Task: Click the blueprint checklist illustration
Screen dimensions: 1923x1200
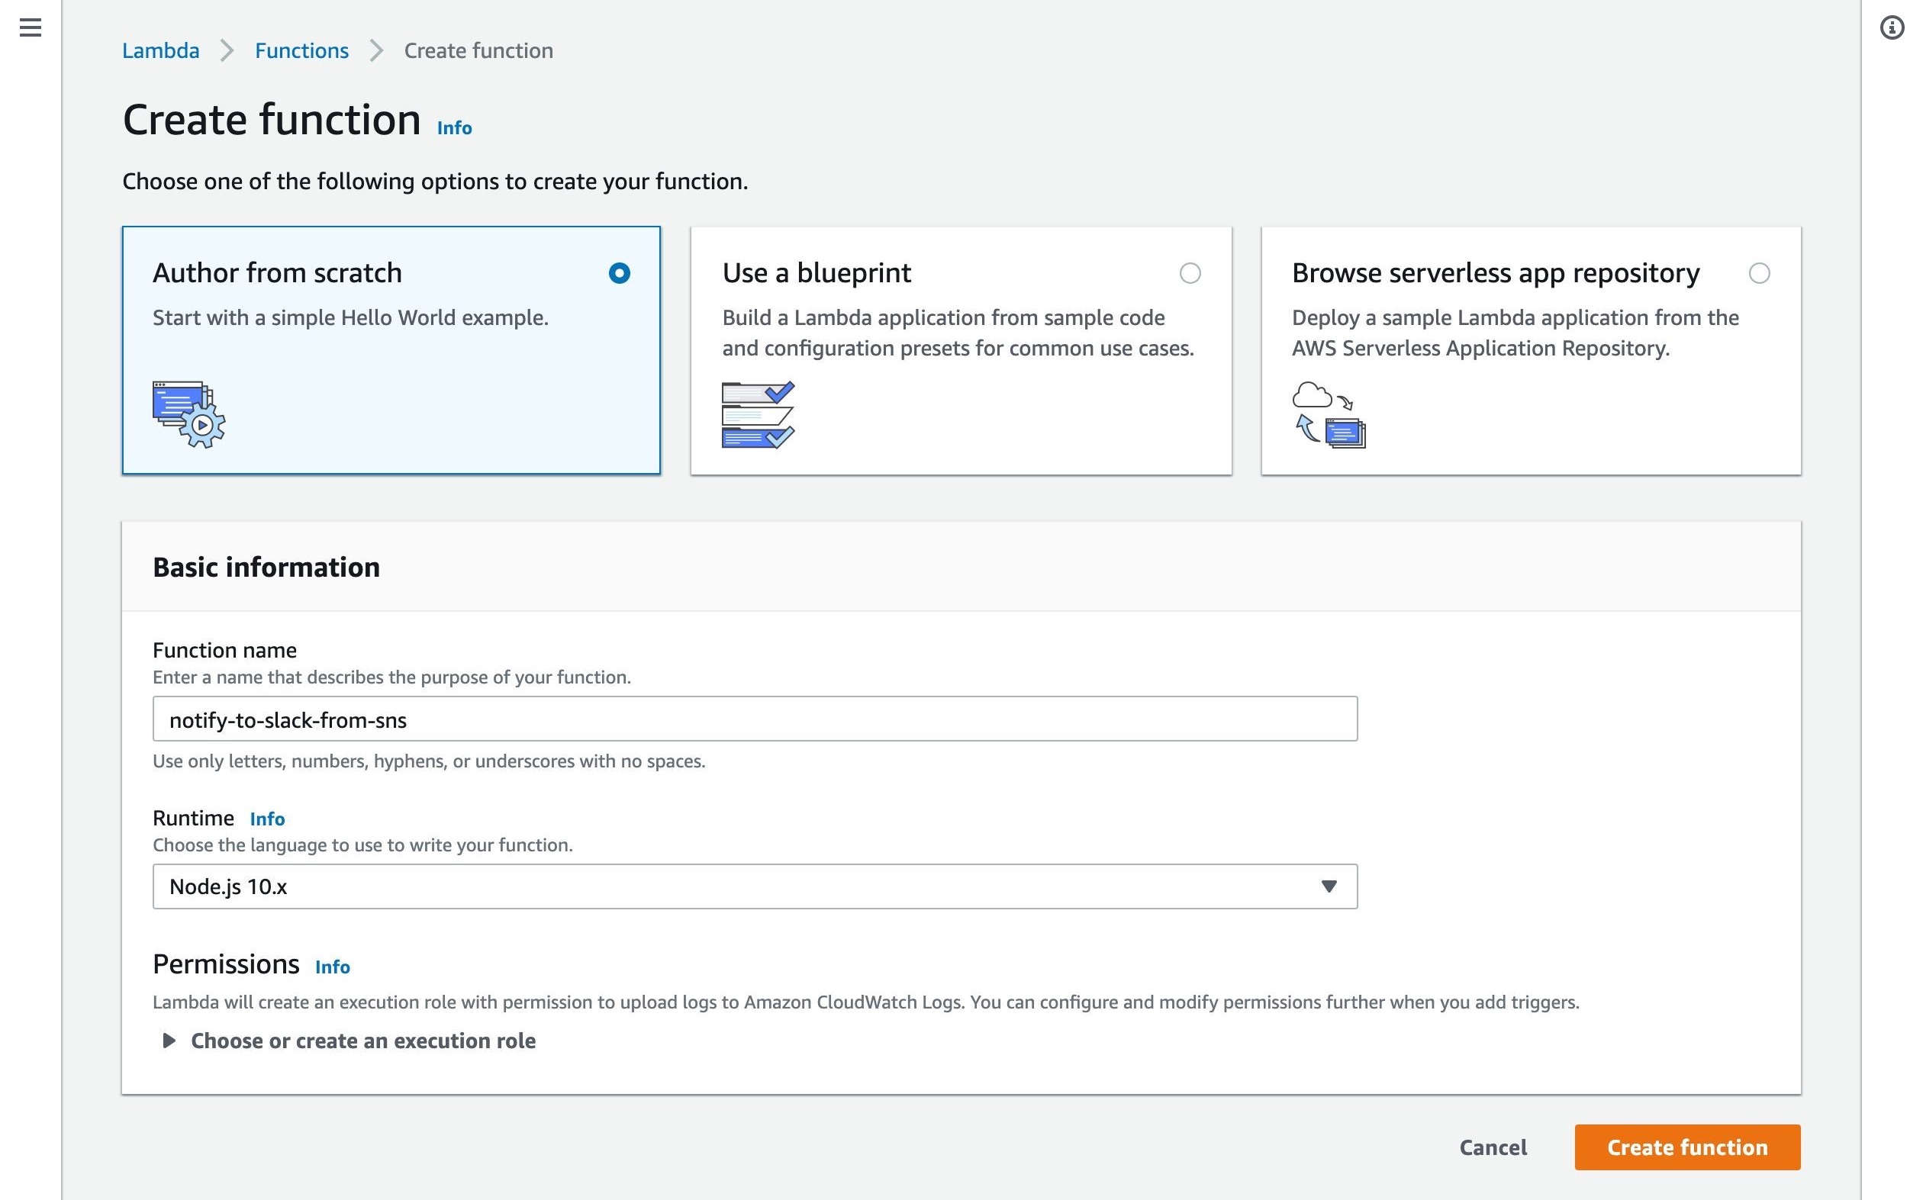Action: 758,414
